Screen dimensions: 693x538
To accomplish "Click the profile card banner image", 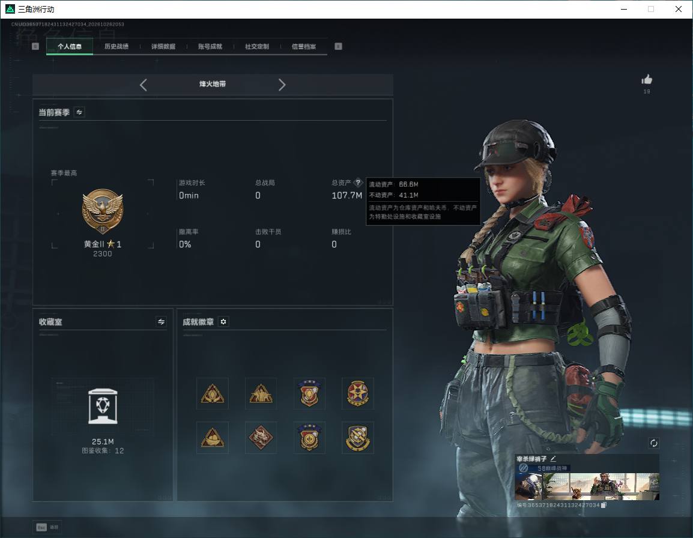I will 601,486.
